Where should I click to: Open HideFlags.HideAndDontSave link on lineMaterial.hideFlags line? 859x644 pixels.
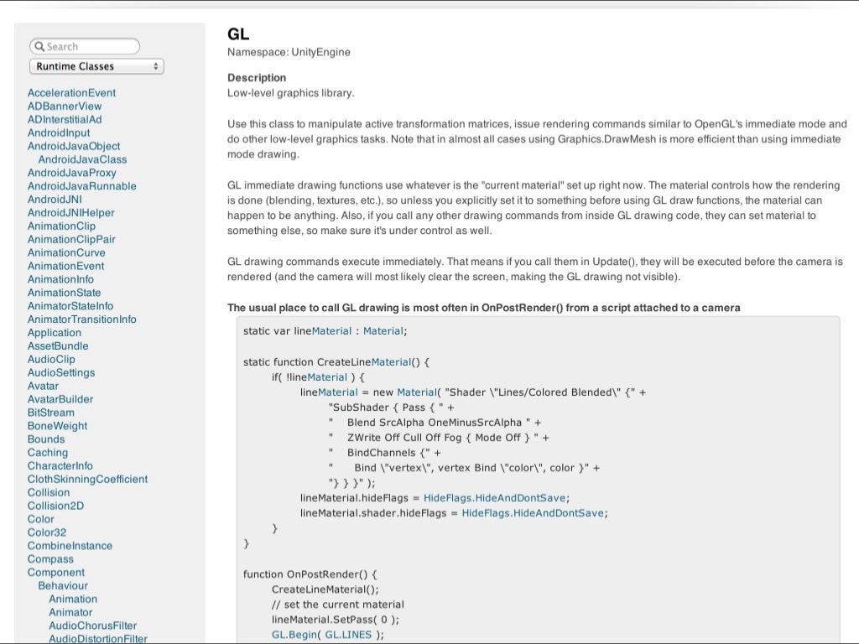[495, 498]
